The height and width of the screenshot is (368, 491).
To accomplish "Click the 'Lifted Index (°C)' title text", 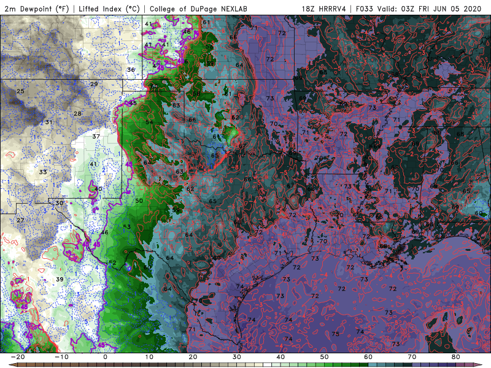I will click(109, 9).
